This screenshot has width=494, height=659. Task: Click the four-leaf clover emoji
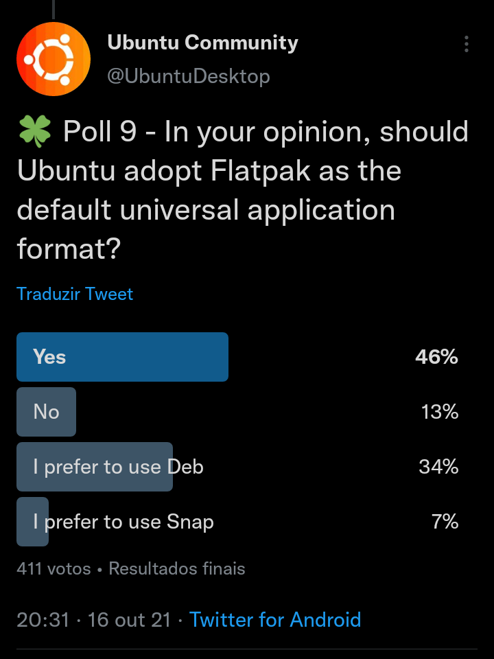[x=35, y=132]
